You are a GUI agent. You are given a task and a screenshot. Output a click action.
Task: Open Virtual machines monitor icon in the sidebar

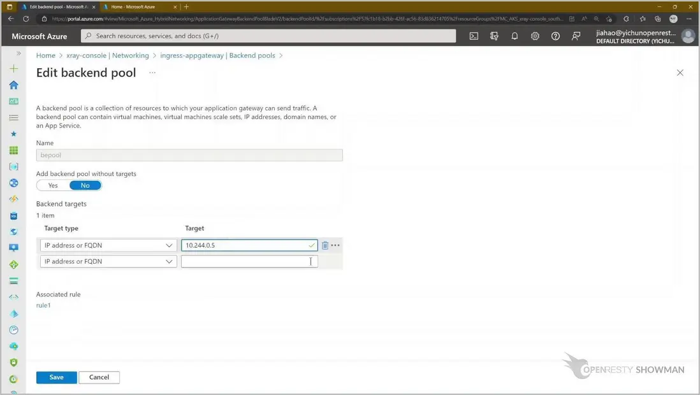(14, 248)
